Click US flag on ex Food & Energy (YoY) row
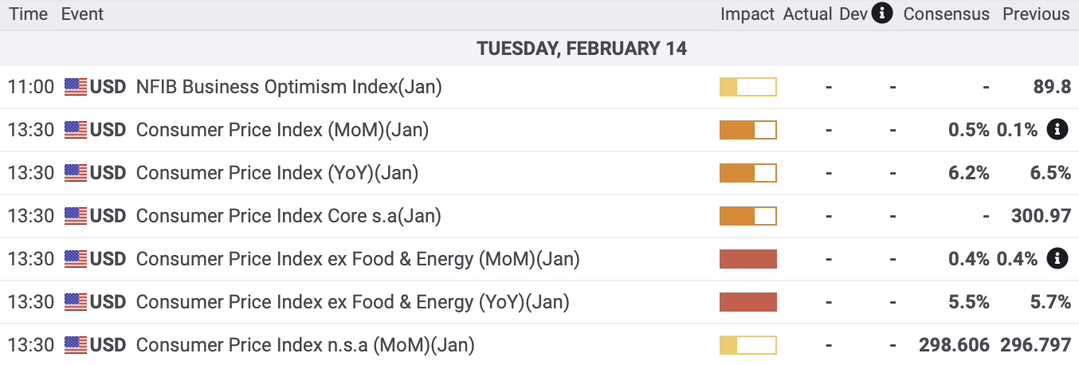The width and height of the screenshot is (1079, 365). (76, 302)
